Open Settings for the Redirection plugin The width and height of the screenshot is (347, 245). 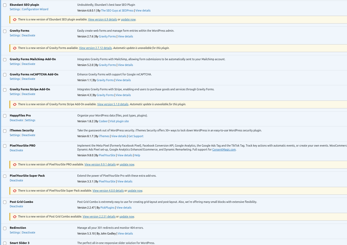click(15, 232)
